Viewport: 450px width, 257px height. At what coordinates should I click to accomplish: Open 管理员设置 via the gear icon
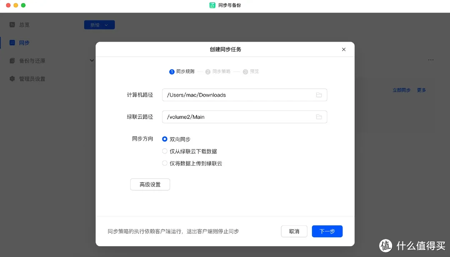tap(12, 78)
